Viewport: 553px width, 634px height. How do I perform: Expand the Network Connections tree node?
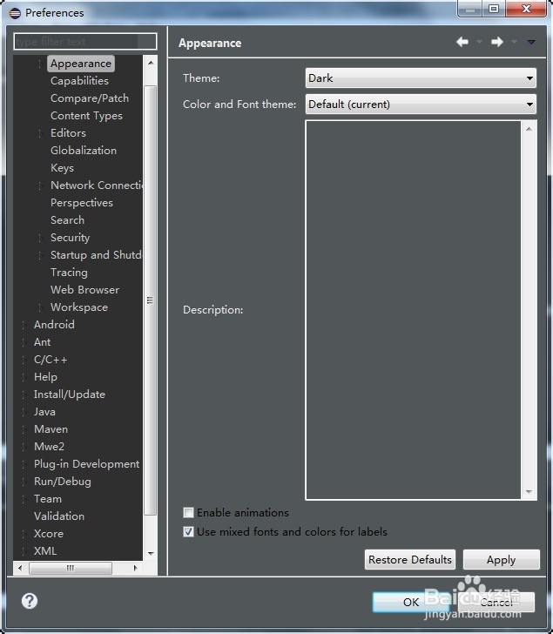pos(39,185)
